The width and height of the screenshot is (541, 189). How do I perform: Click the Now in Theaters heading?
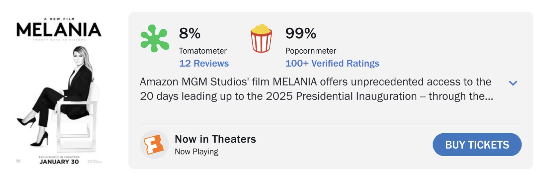215,139
